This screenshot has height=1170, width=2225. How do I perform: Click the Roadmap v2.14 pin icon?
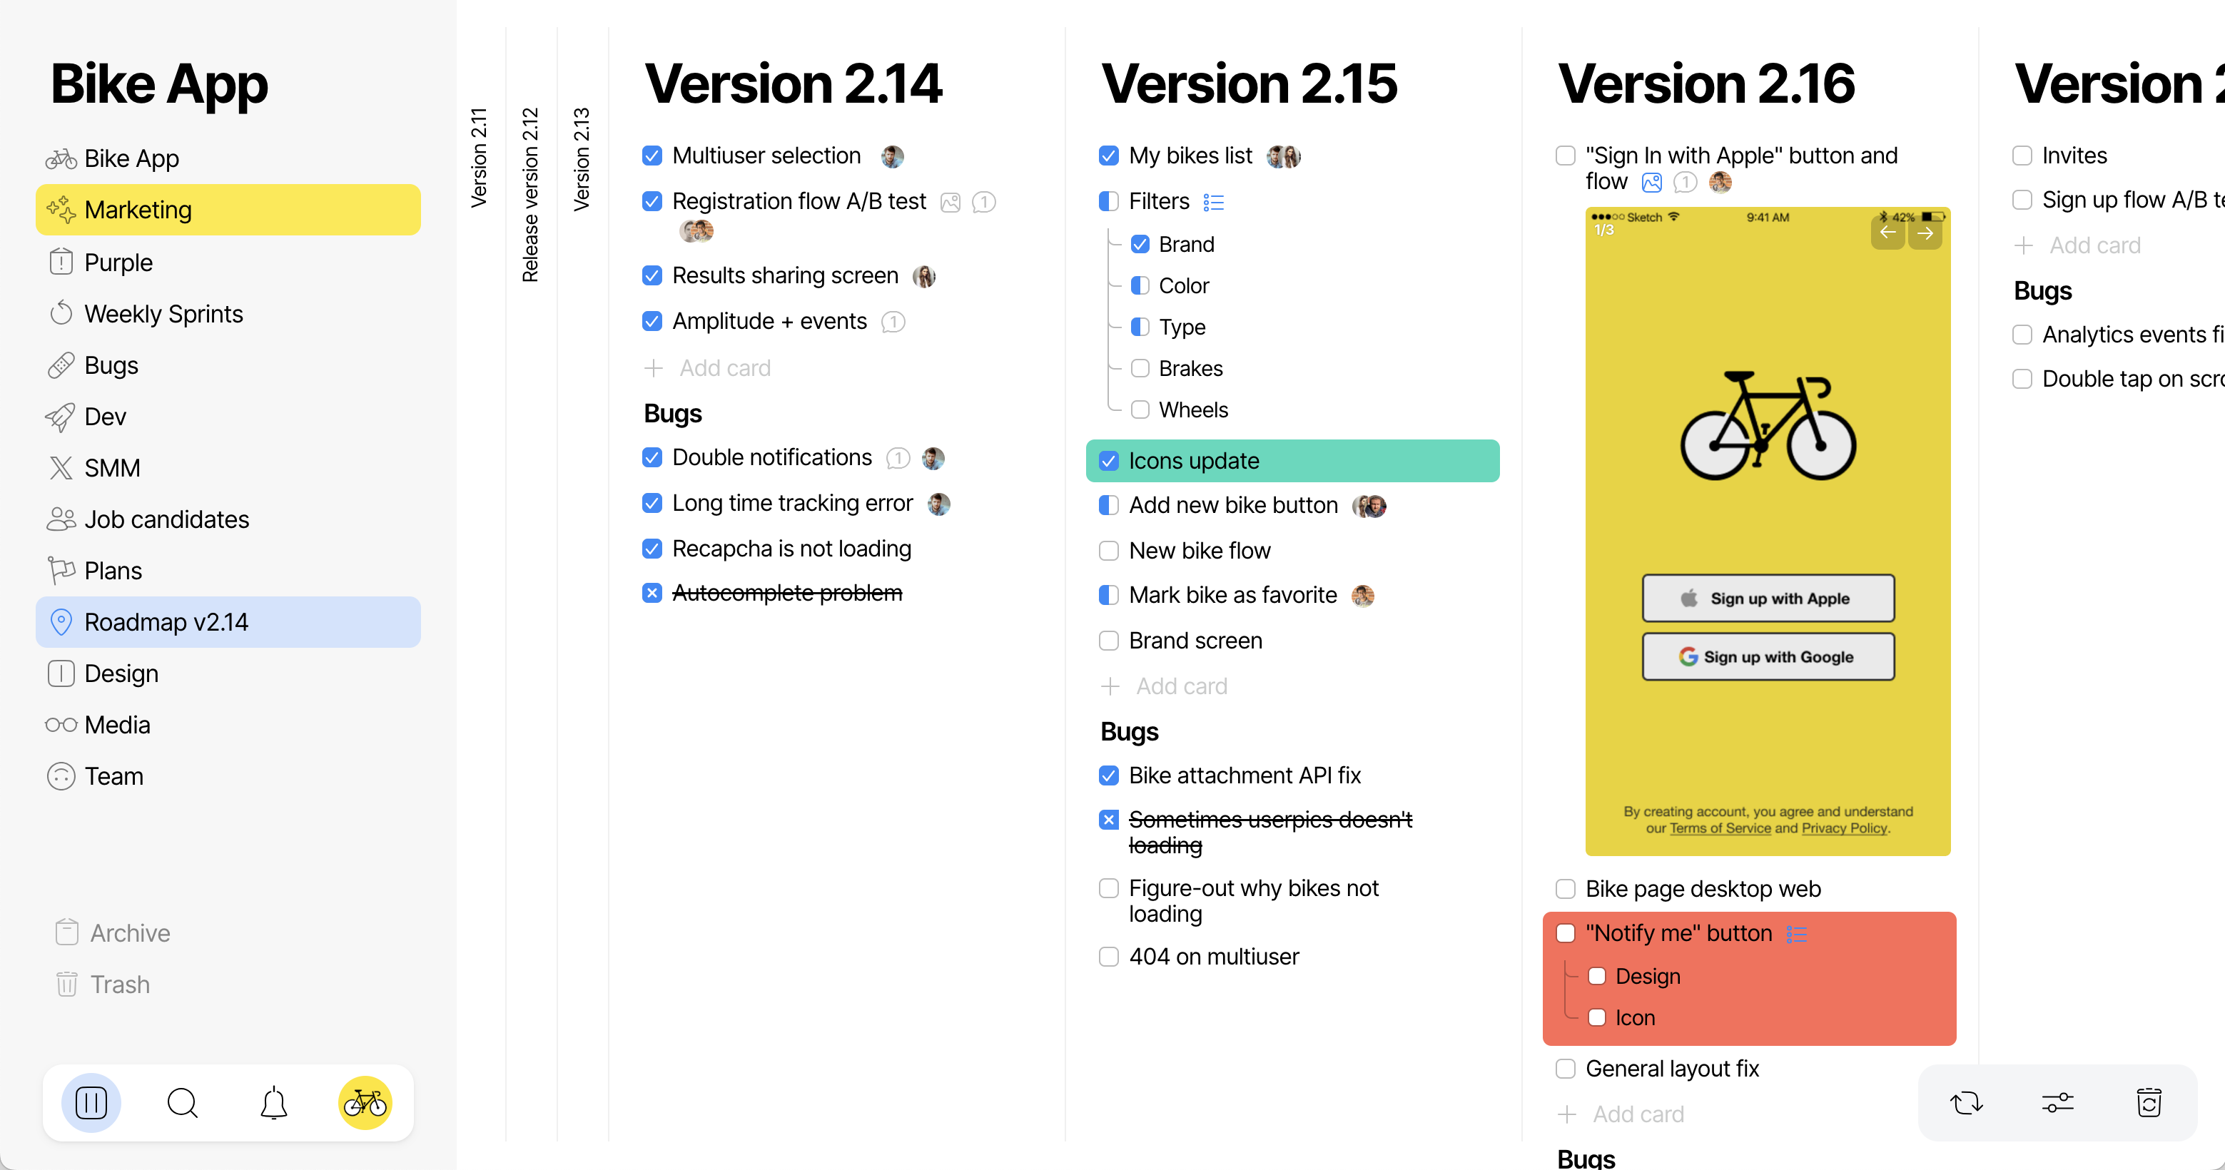[59, 623]
